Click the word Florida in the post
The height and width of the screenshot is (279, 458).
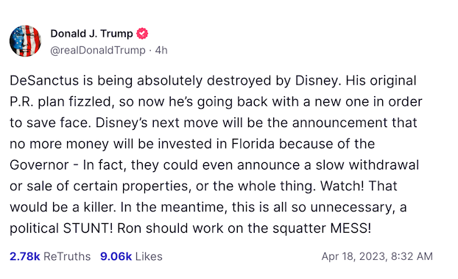point(253,144)
